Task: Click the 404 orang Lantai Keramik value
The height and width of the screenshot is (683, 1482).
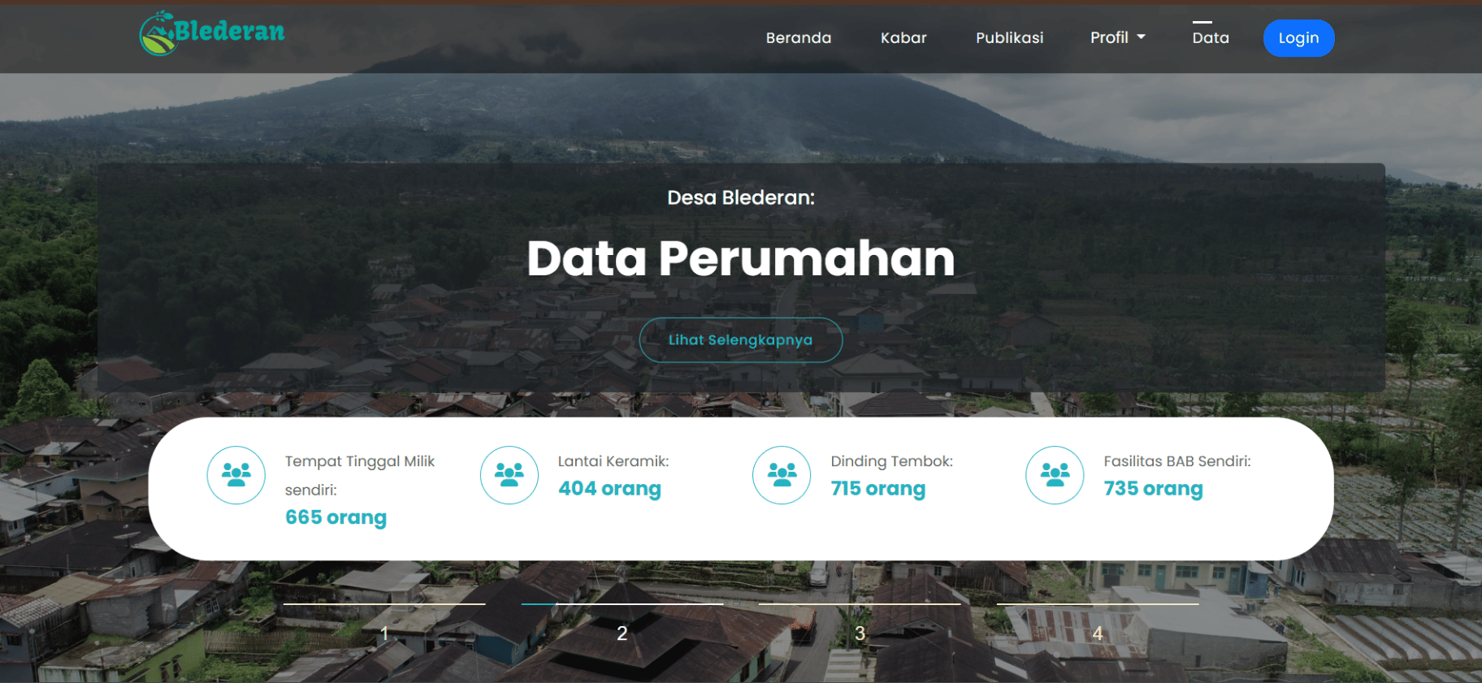Action: tap(609, 489)
